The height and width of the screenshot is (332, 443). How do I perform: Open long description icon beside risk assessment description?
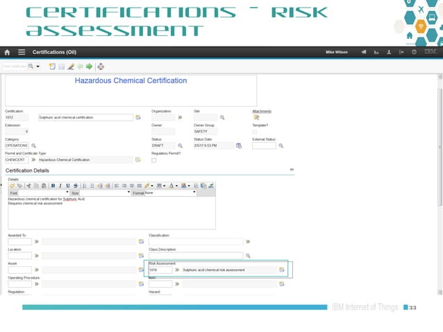[282, 270]
